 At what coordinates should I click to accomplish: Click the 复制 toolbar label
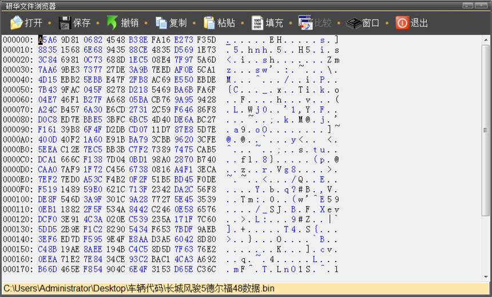point(178,23)
